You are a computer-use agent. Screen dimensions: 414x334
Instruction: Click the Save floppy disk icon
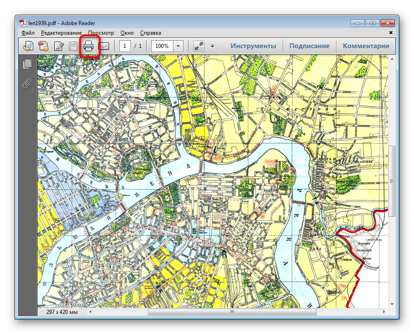(73, 46)
